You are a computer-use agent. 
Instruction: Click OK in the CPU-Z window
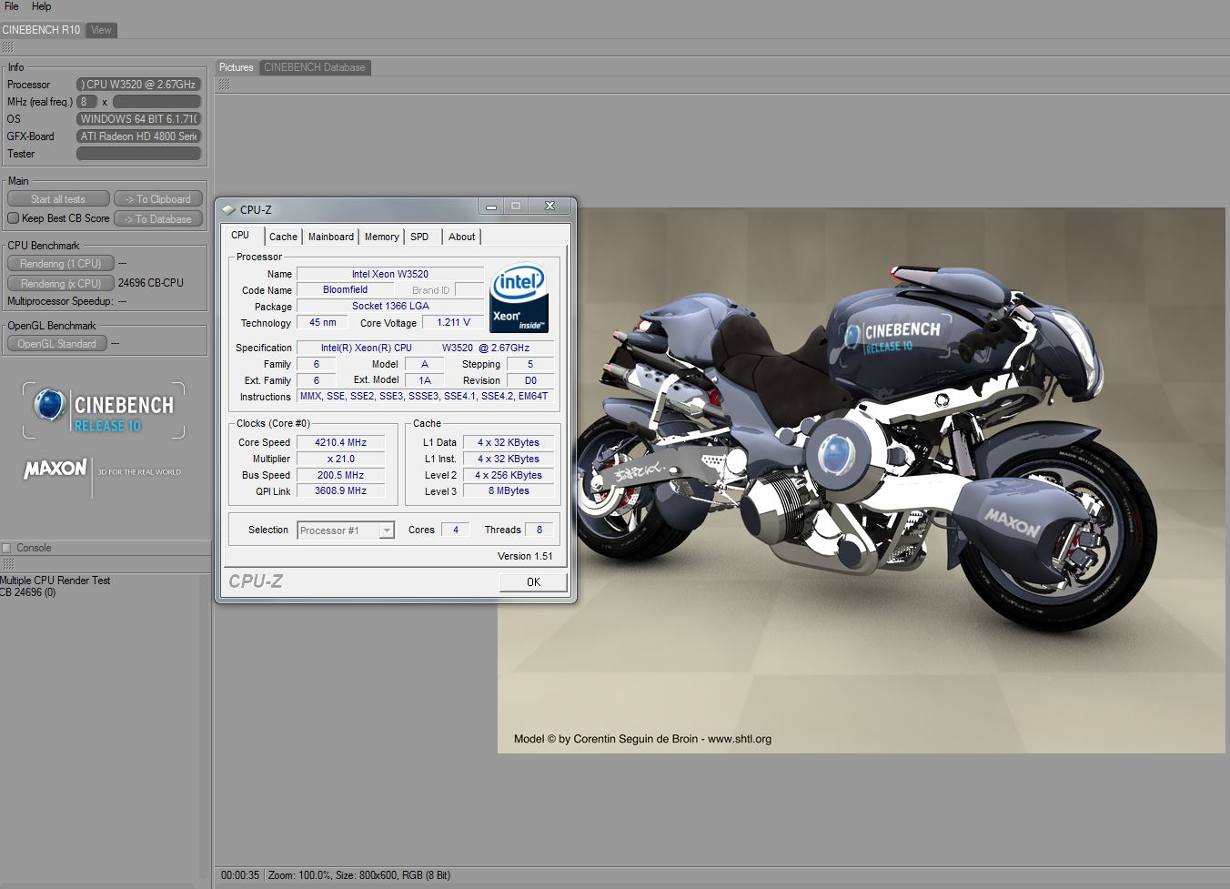[x=533, y=582]
